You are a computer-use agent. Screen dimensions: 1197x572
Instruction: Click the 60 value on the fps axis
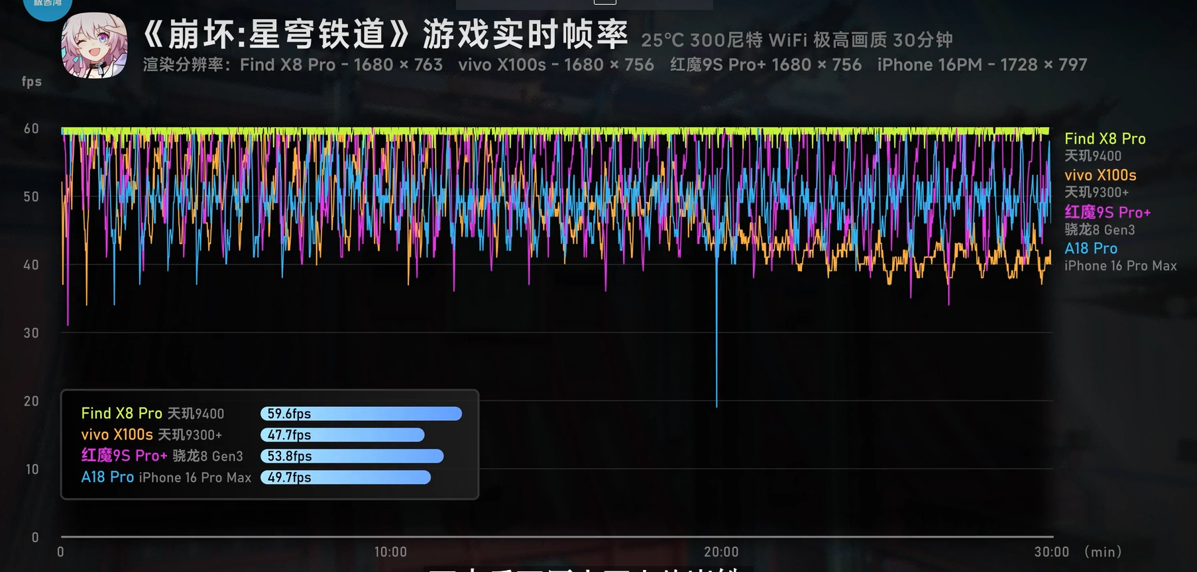click(31, 129)
